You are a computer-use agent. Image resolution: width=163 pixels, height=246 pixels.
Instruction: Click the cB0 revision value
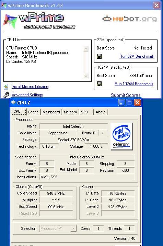(126, 170)
